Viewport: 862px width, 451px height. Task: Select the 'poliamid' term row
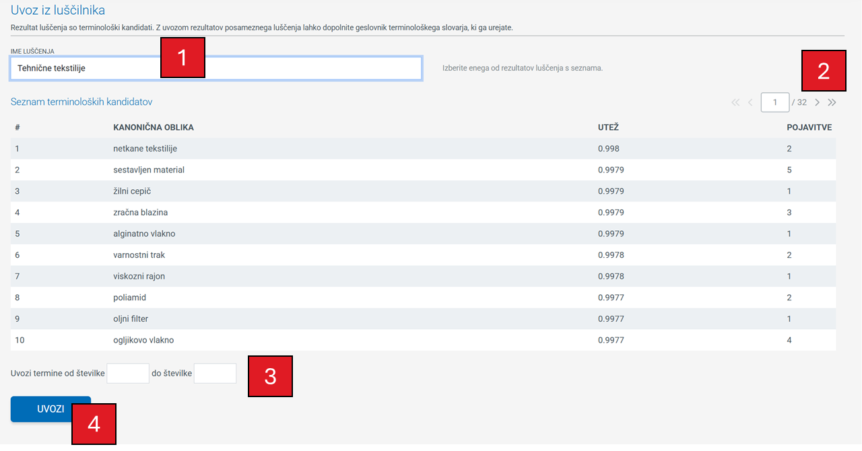(x=129, y=298)
